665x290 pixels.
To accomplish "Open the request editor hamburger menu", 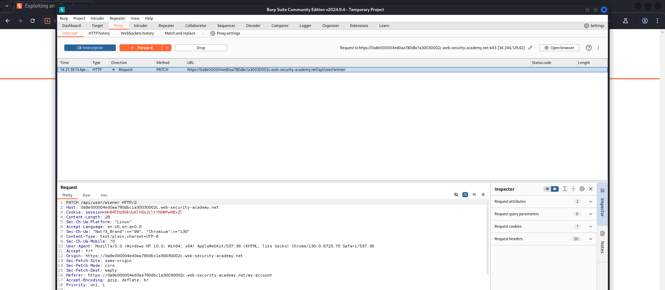I will point(483,194).
